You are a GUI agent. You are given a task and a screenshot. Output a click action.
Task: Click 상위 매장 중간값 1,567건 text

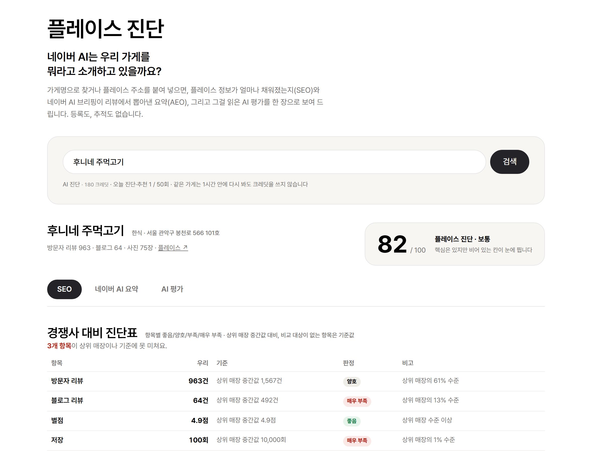tap(249, 380)
